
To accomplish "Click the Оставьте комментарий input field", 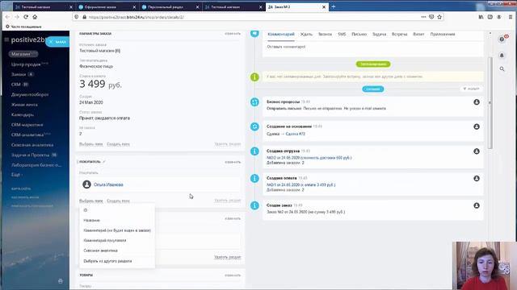I will 372,47.
